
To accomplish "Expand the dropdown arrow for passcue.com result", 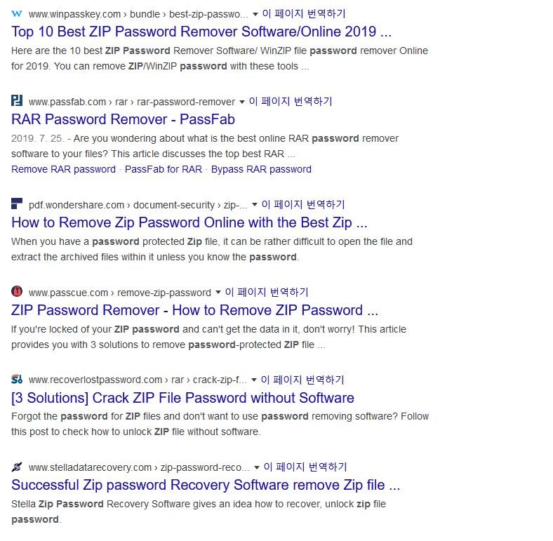I will point(218,293).
